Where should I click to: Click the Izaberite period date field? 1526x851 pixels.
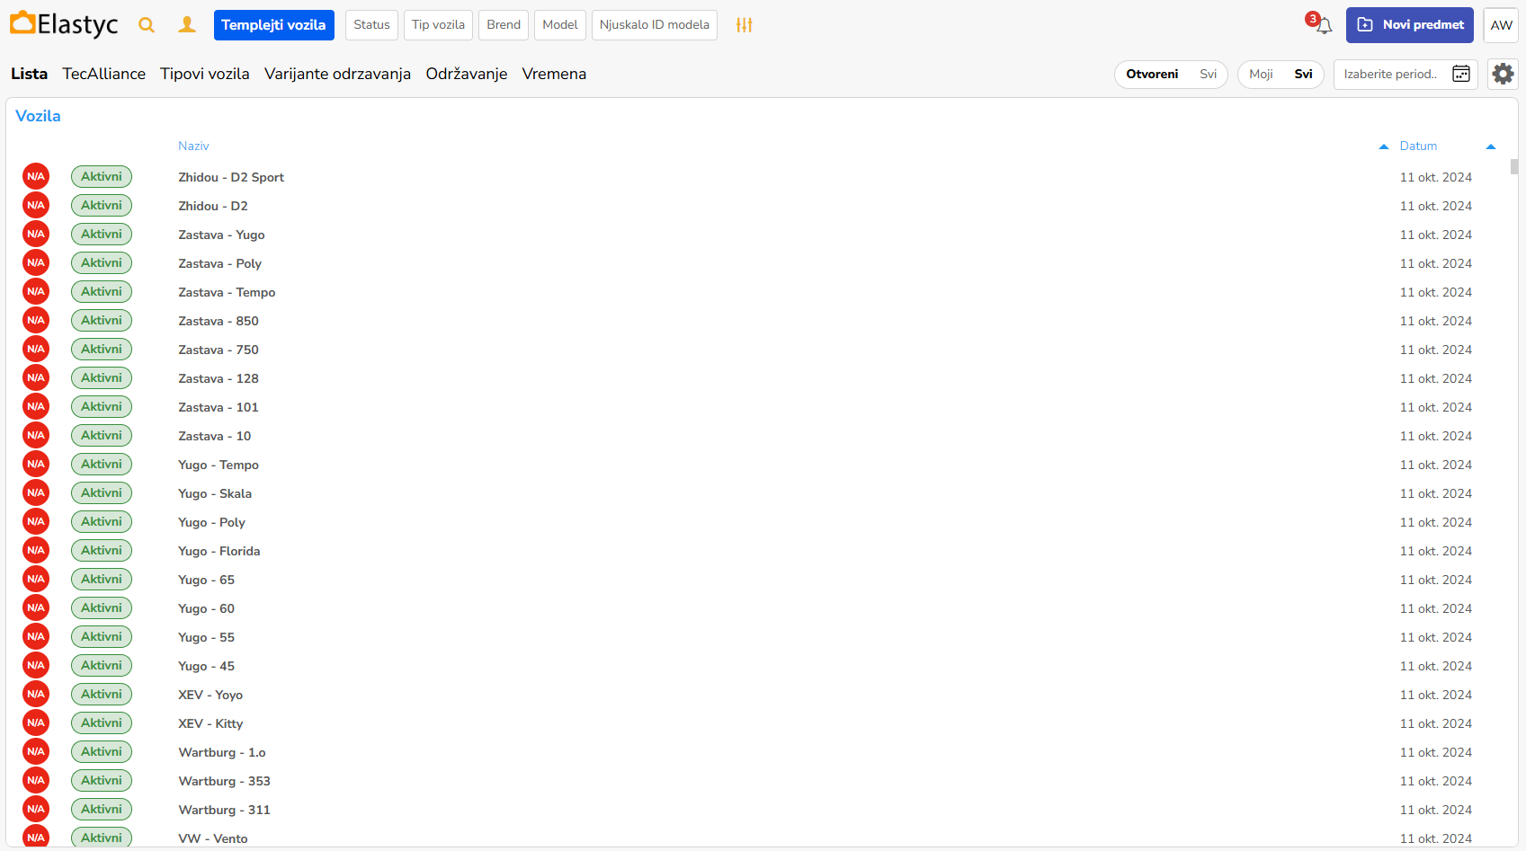click(1406, 74)
